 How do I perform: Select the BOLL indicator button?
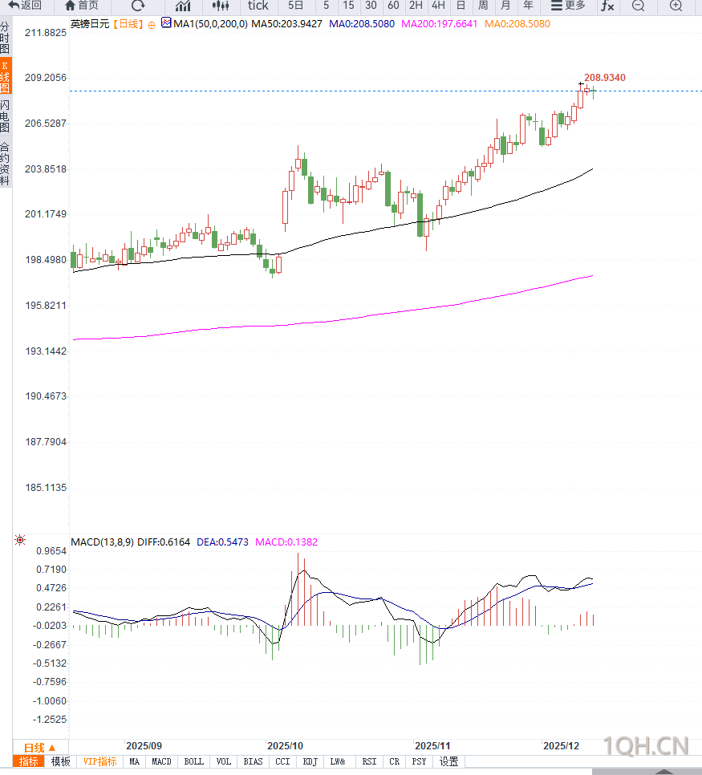193,761
